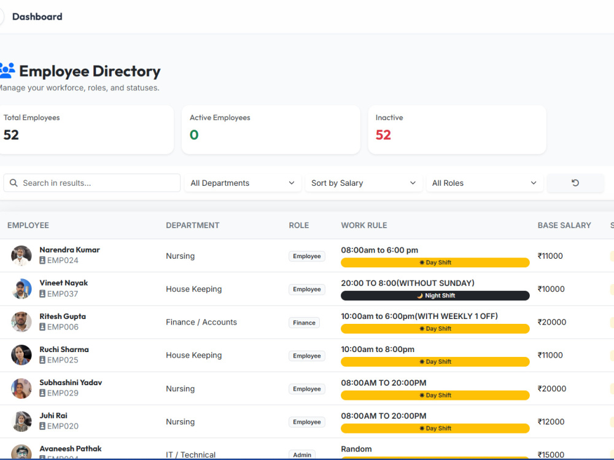Sort by the DEPARTMENT column header
The image size is (614, 460).
pyautogui.click(x=193, y=225)
